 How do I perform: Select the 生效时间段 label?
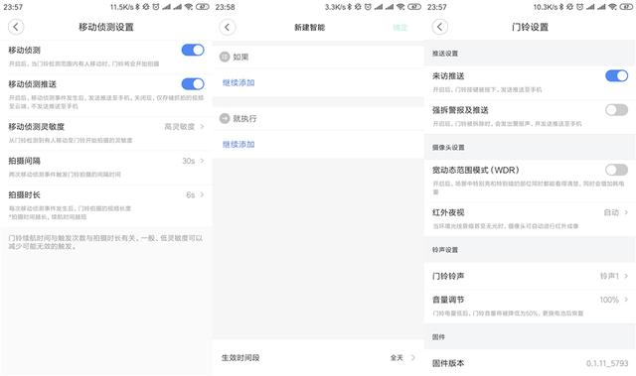click(240, 358)
